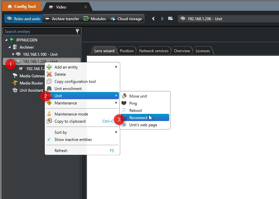
Task: Switch to the Network services tab
Action: click(x=154, y=51)
